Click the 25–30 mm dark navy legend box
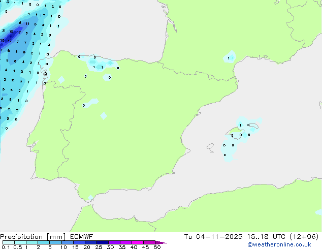 tap(103, 242)
